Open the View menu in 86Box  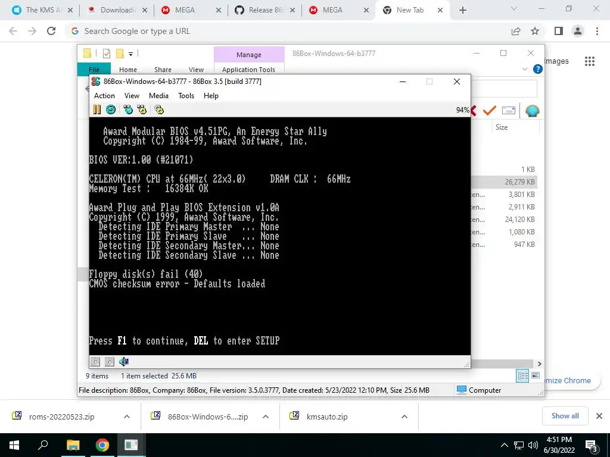point(132,96)
